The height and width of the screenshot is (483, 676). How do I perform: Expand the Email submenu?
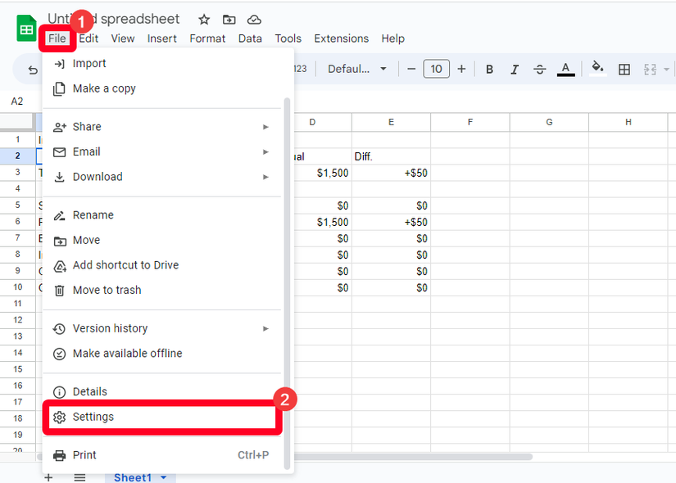(x=162, y=151)
